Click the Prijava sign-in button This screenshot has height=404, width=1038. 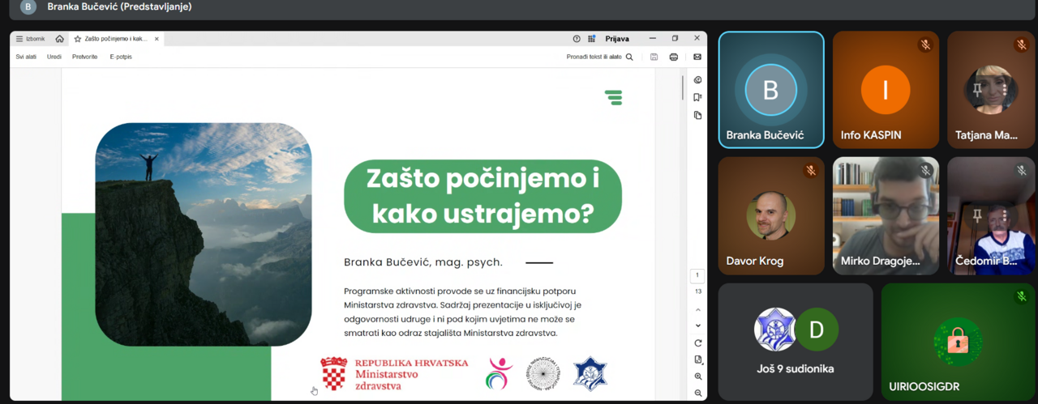(x=616, y=39)
